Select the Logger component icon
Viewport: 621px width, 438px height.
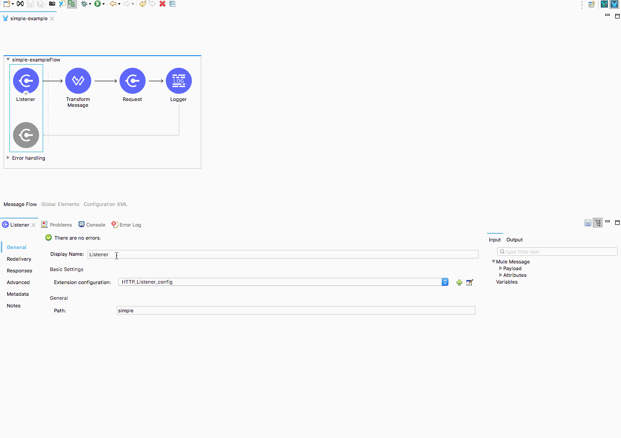(179, 81)
